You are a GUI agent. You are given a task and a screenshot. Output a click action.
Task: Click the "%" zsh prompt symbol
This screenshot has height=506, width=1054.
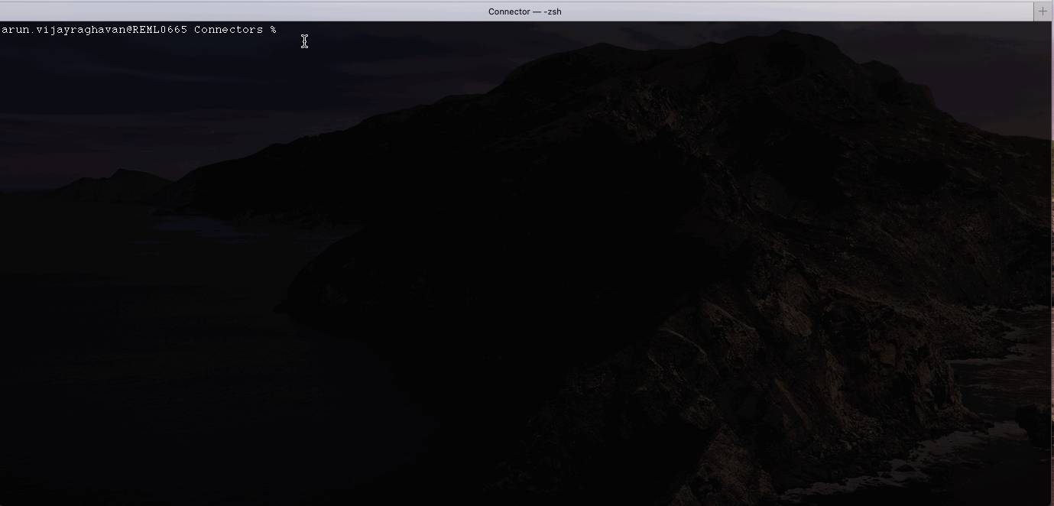[272, 30]
